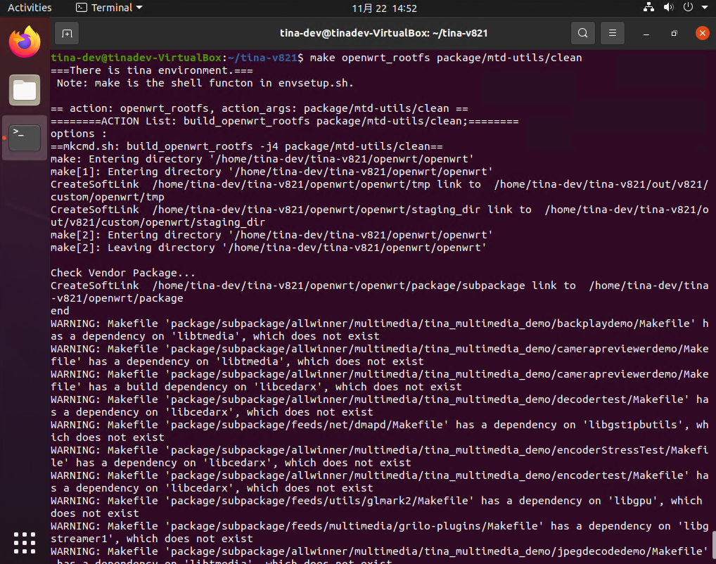Close the terminal window
Screen dimensions: 716x564
(701, 33)
